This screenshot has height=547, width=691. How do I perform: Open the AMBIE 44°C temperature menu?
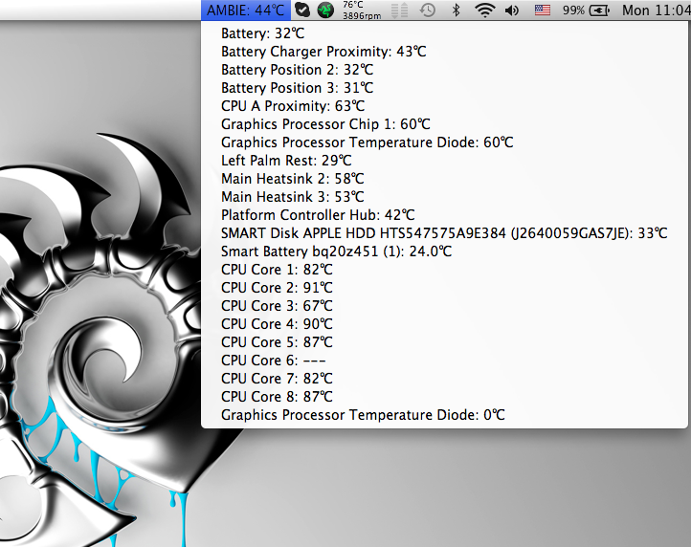(x=246, y=11)
